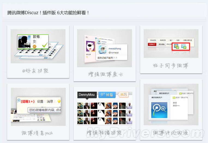The image size is (208, 143).
Task: Click the red 发表帖子 button
Action: coord(152,44)
